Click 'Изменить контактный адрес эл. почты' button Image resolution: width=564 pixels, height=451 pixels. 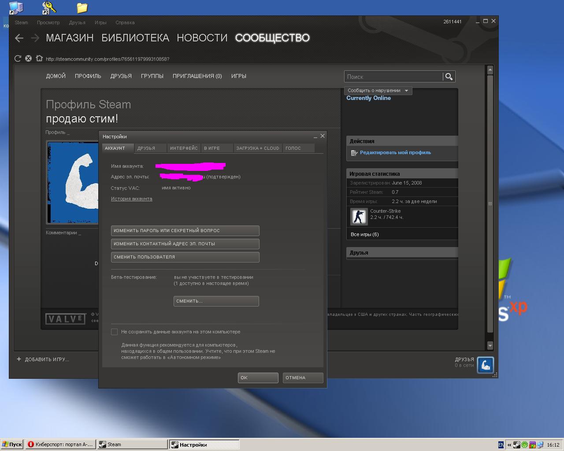pyautogui.click(x=185, y=244)
